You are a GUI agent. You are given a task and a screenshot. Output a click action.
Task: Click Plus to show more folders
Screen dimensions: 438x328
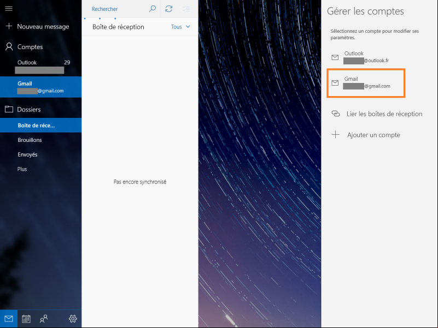click(x=41, y=169)
